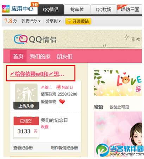
Task: Click the 上传头像 avatar upload thumbnail
Action: [x=26, y=96]
